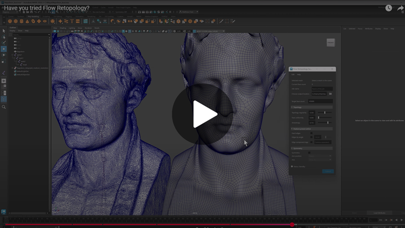Toggle the Symmetry checkbox
The width and height of the screenshot is (405, 228).
309,153
